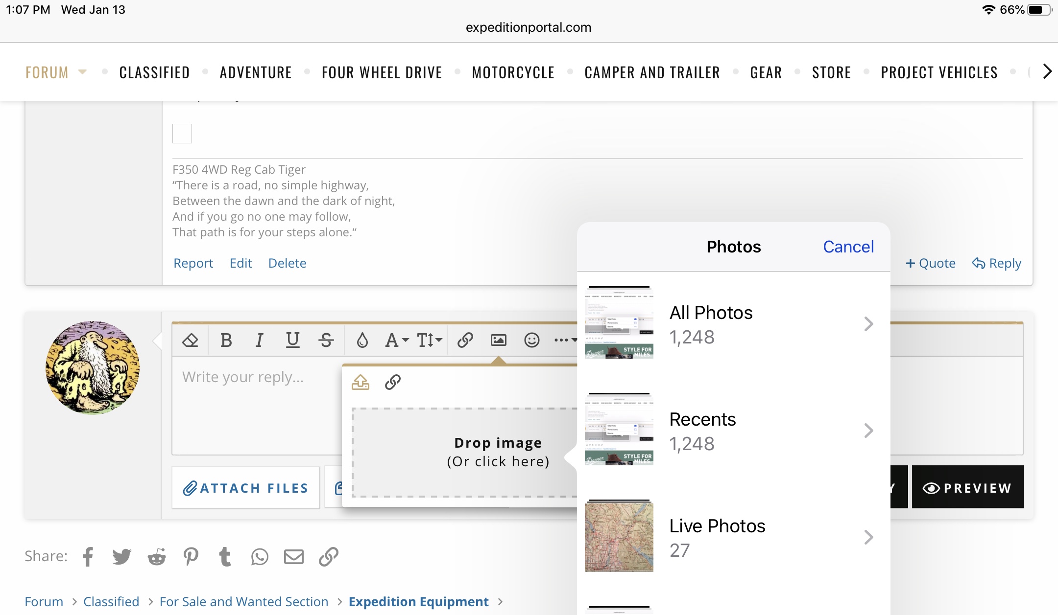Open the Camper and Trailer nav menu
Viewport: 1058px width, 615px height.
pyautogui.click(x=652, y=72)
